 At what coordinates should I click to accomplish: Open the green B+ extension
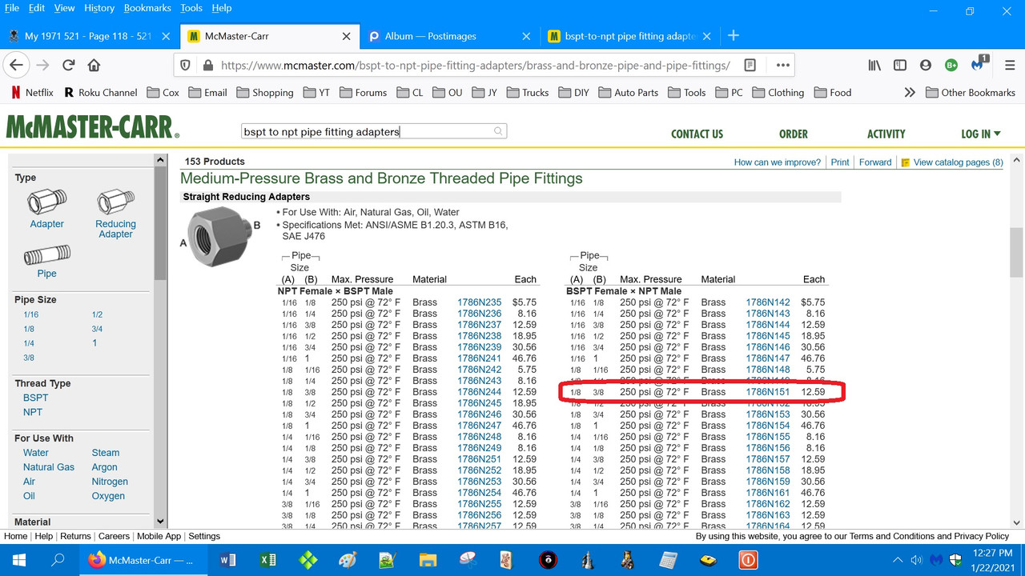point(951,65)
